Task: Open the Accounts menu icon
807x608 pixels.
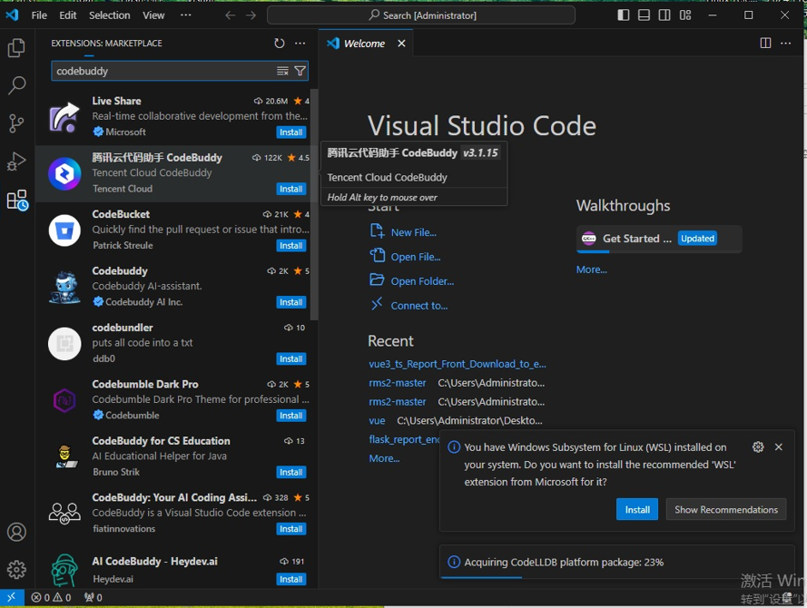Action: pos(16,532)
